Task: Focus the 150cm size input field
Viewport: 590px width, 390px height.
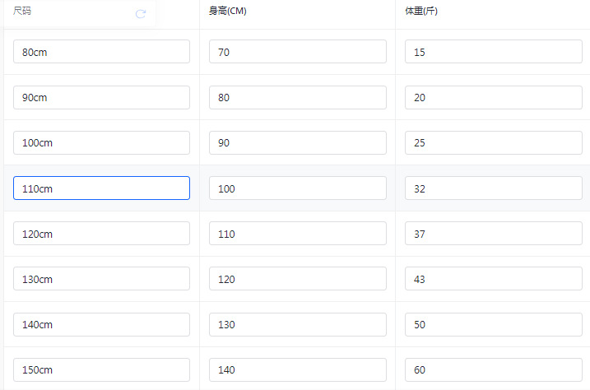Action: click(101, 369)
